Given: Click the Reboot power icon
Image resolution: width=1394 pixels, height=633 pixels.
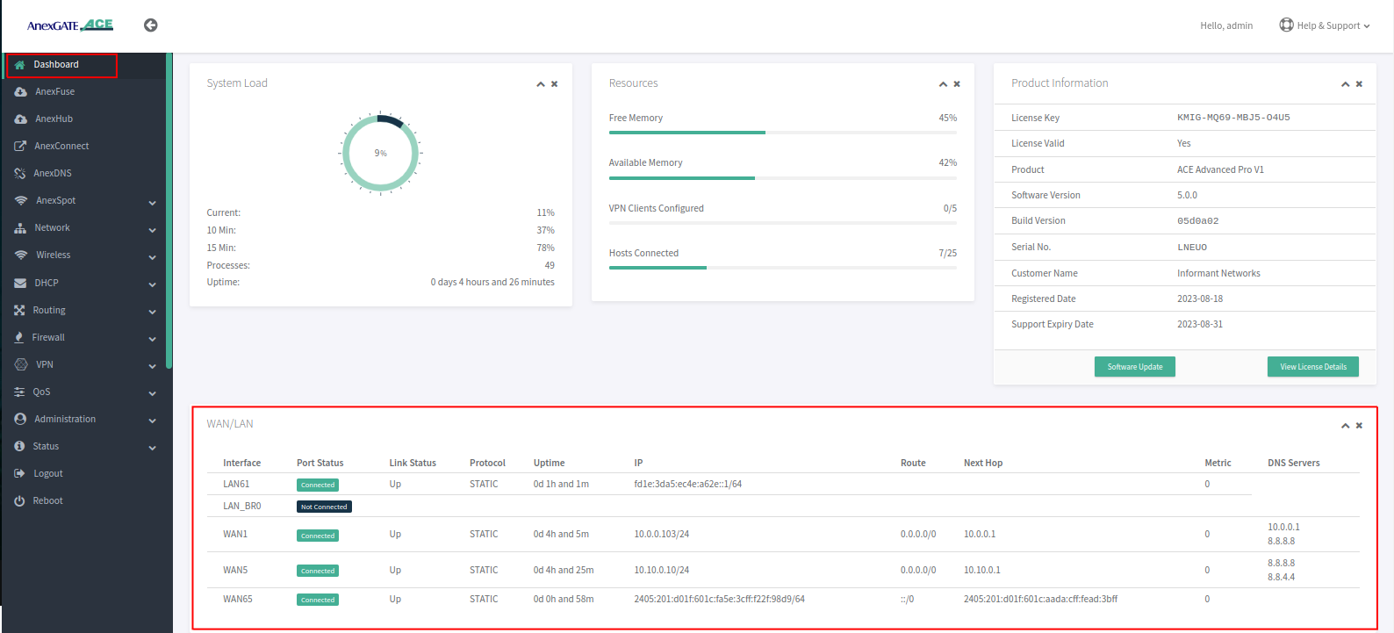Looking at the screenshot, I should (19, 500).
